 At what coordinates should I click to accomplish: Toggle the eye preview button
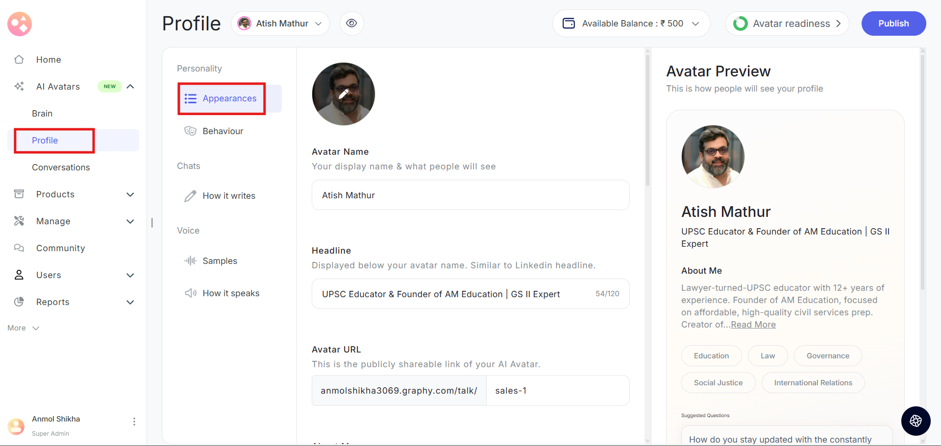point(351,23)
